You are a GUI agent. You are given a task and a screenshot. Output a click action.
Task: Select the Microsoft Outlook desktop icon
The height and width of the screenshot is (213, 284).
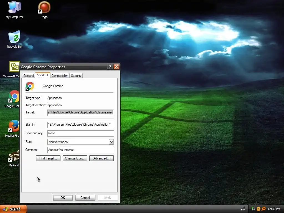pos(11,69)
